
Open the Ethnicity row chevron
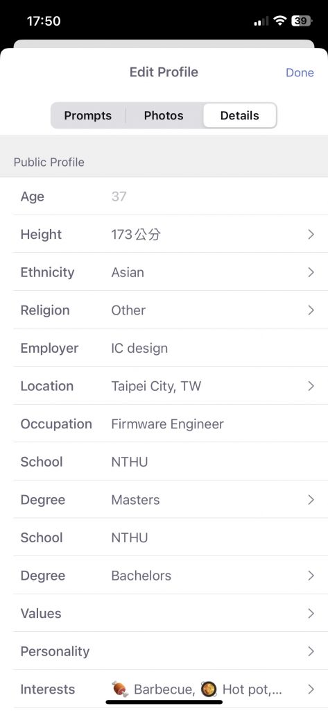[311, 272]
